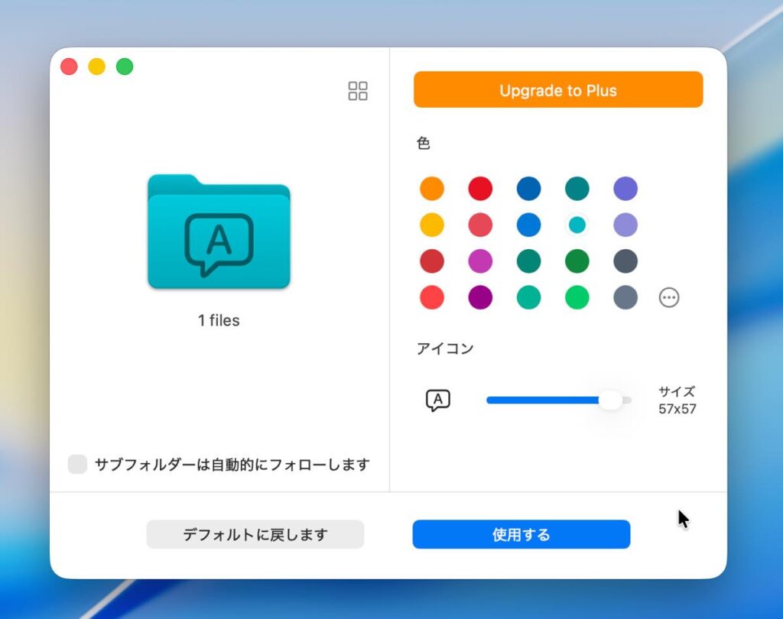Image resolution: width=783 pixels, height=619 pixels.
Task: Select the bright green swatch in bottom row
Action: (577, 297)
